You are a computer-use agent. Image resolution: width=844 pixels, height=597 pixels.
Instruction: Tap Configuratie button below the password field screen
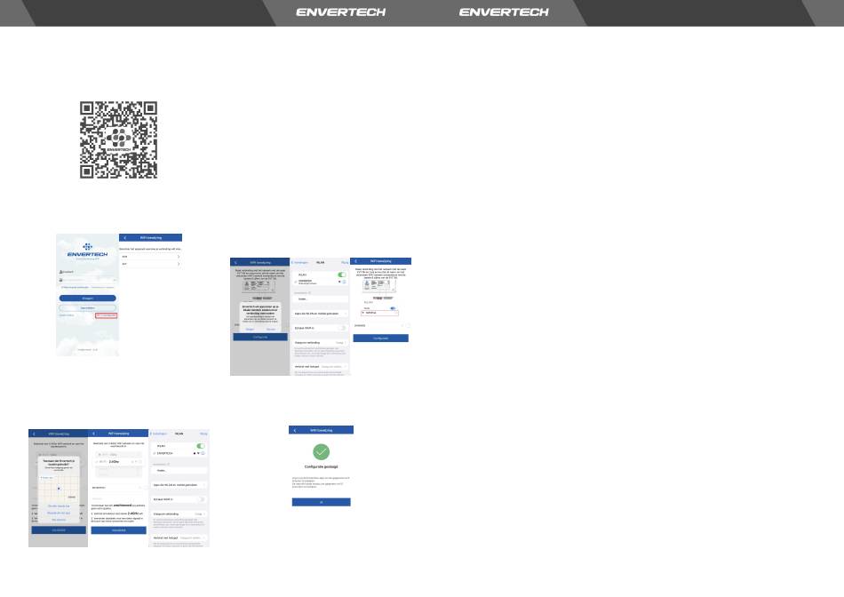click(x=380, y=338)
